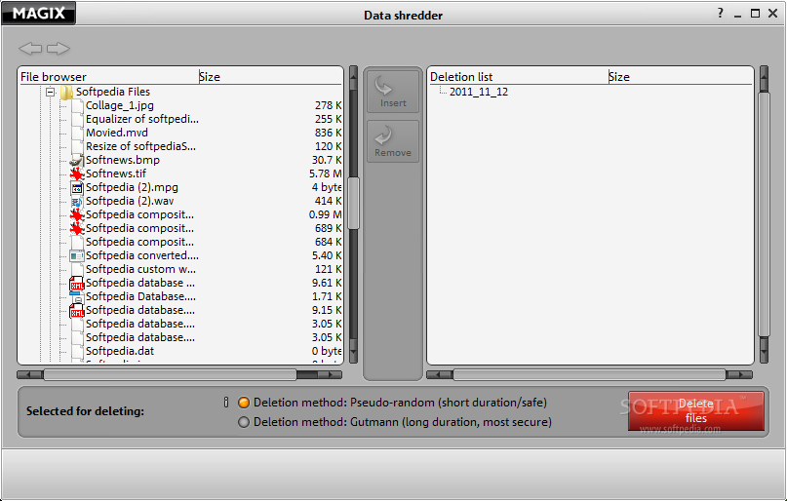Click XML icon of 9.61 K database file

coord(77,283)
